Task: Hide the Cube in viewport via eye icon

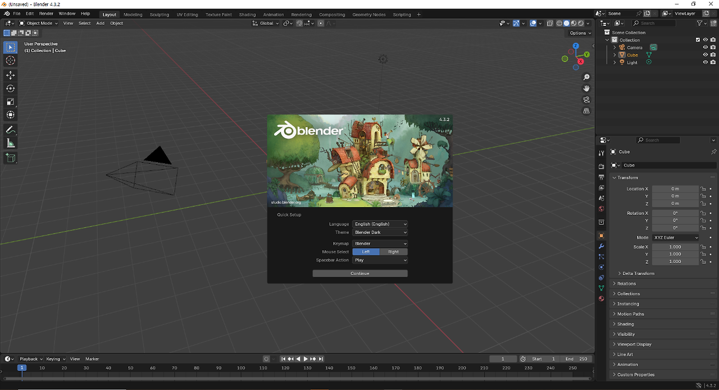Action: pyautogui.click(x=706, y=55)
